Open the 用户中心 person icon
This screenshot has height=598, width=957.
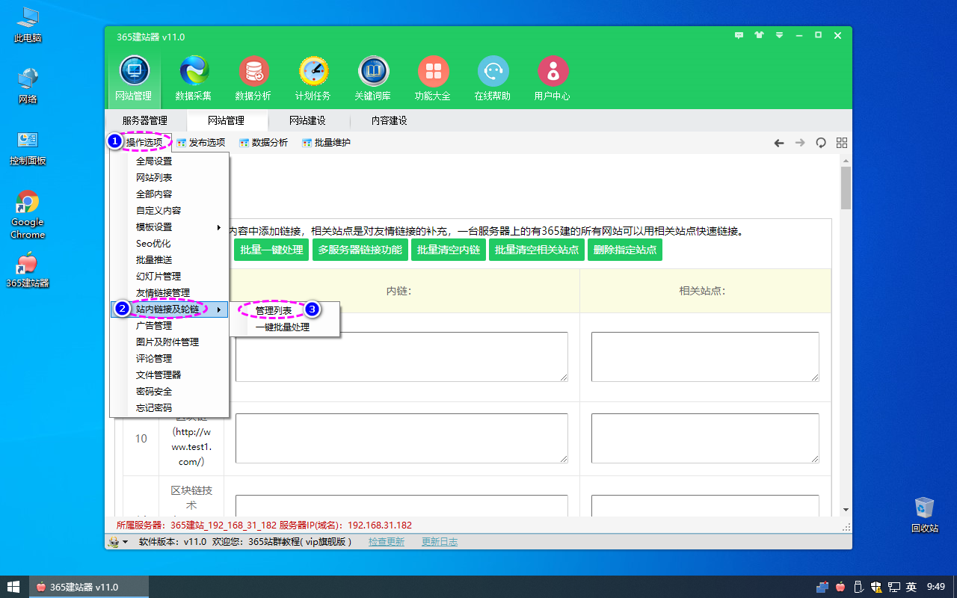coord(553,79)
